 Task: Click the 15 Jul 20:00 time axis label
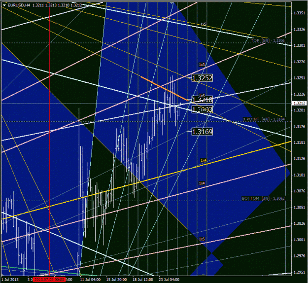(116, 280)
